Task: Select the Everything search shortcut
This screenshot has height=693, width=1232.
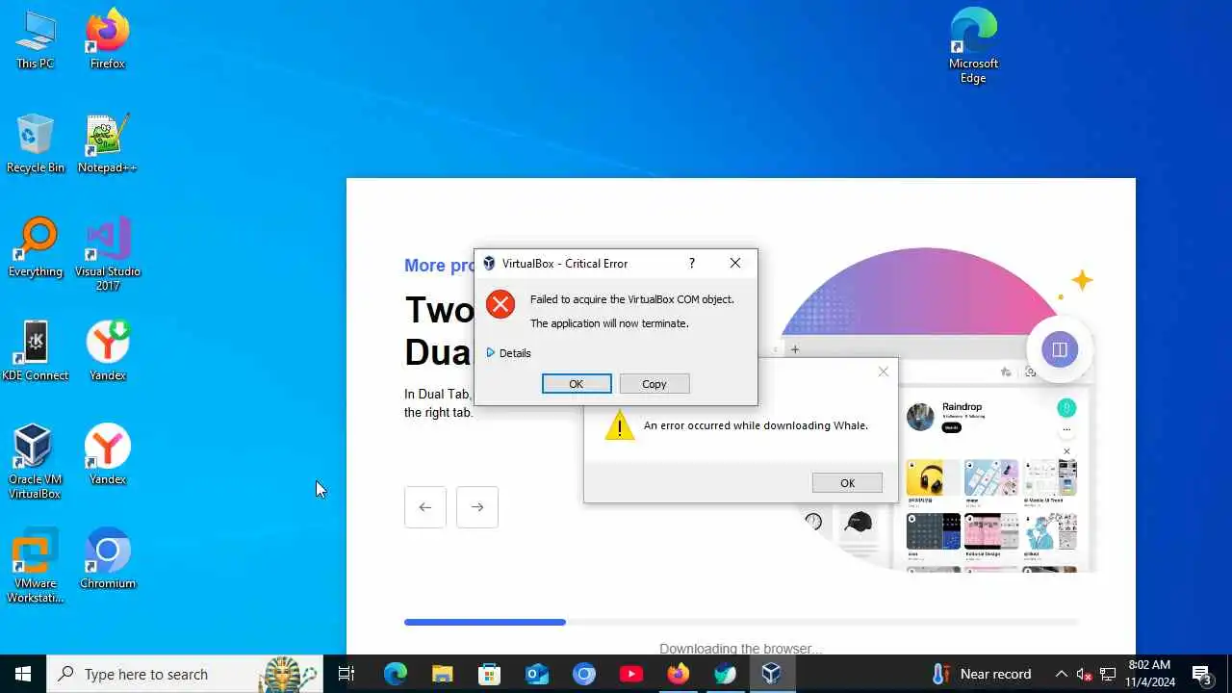Action: (35, 248)
